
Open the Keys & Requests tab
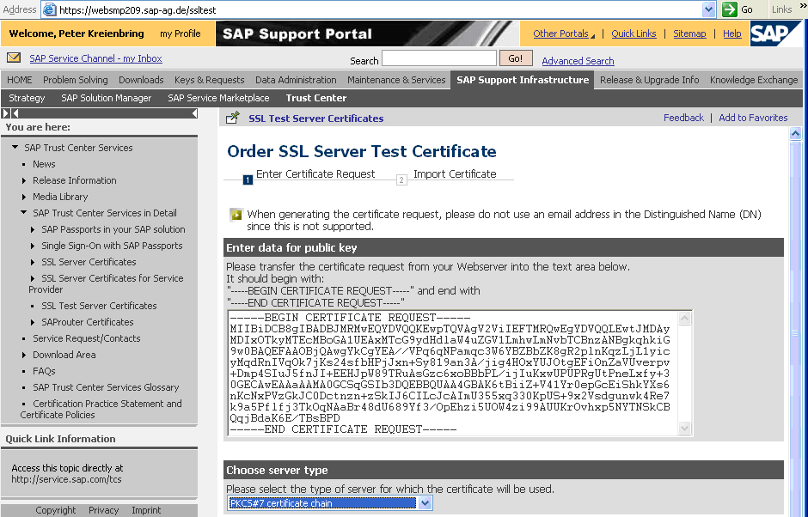point(209,80)
